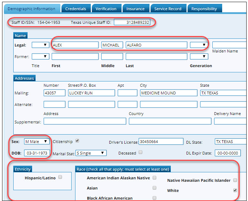The width and height of the screenshot is (248, 201).
Task: Toggle the Citizenship checkbox
Action: (x=78, y=141)
